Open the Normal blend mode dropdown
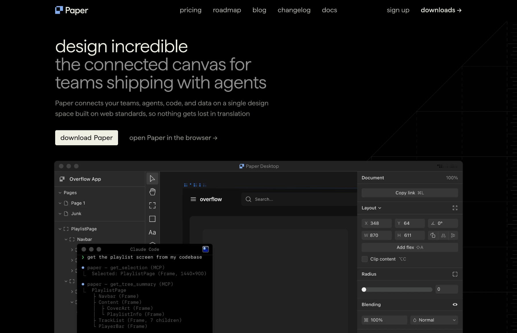The height and width of the screenshot is (333, 517). pyautogui.click(x=434, y=320)
